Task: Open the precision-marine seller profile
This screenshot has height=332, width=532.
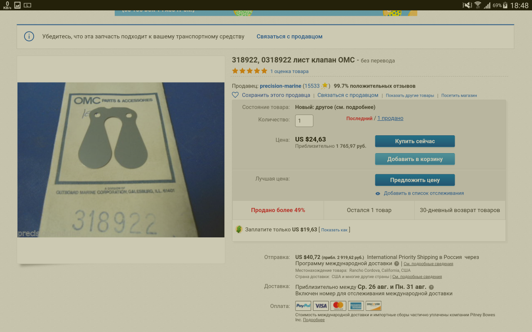Action: (280, 86)
